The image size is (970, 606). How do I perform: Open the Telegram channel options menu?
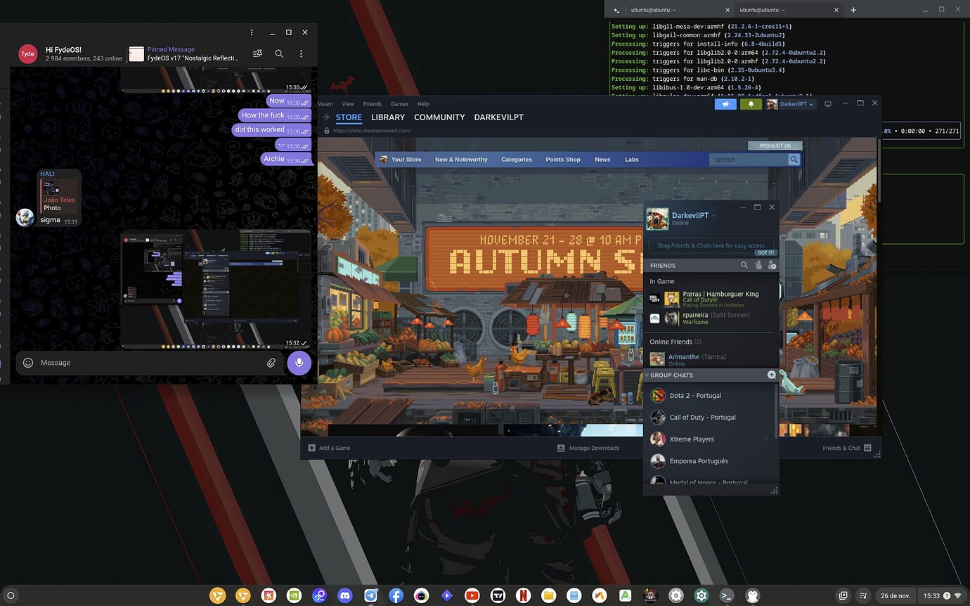pos(300,53)
